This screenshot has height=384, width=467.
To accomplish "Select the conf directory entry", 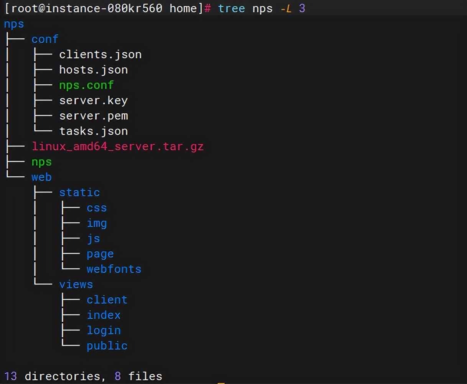I will click(x=45, y=39).
